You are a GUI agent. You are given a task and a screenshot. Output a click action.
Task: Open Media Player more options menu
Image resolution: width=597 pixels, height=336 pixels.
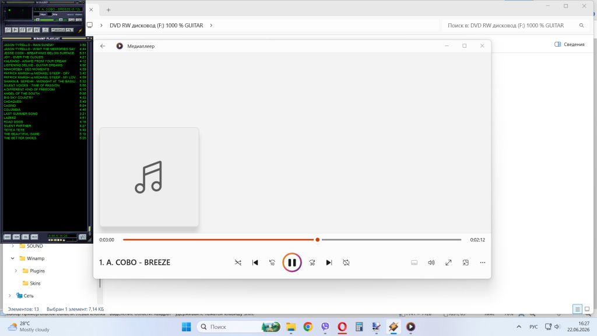(483, 262)
